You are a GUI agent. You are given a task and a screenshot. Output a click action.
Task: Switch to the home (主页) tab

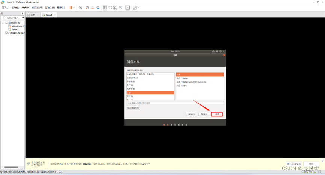click(31, 15)
